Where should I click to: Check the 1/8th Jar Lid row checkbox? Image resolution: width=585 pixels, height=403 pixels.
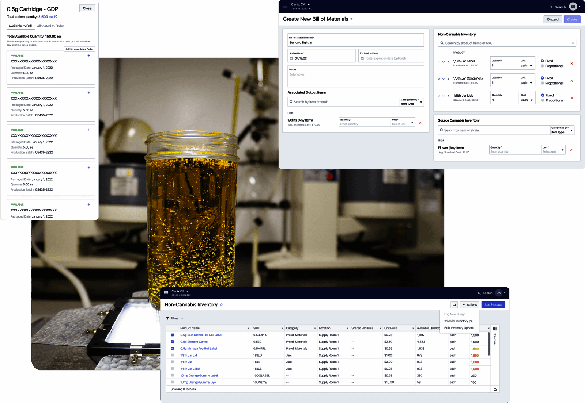click(x=172, y=355)
